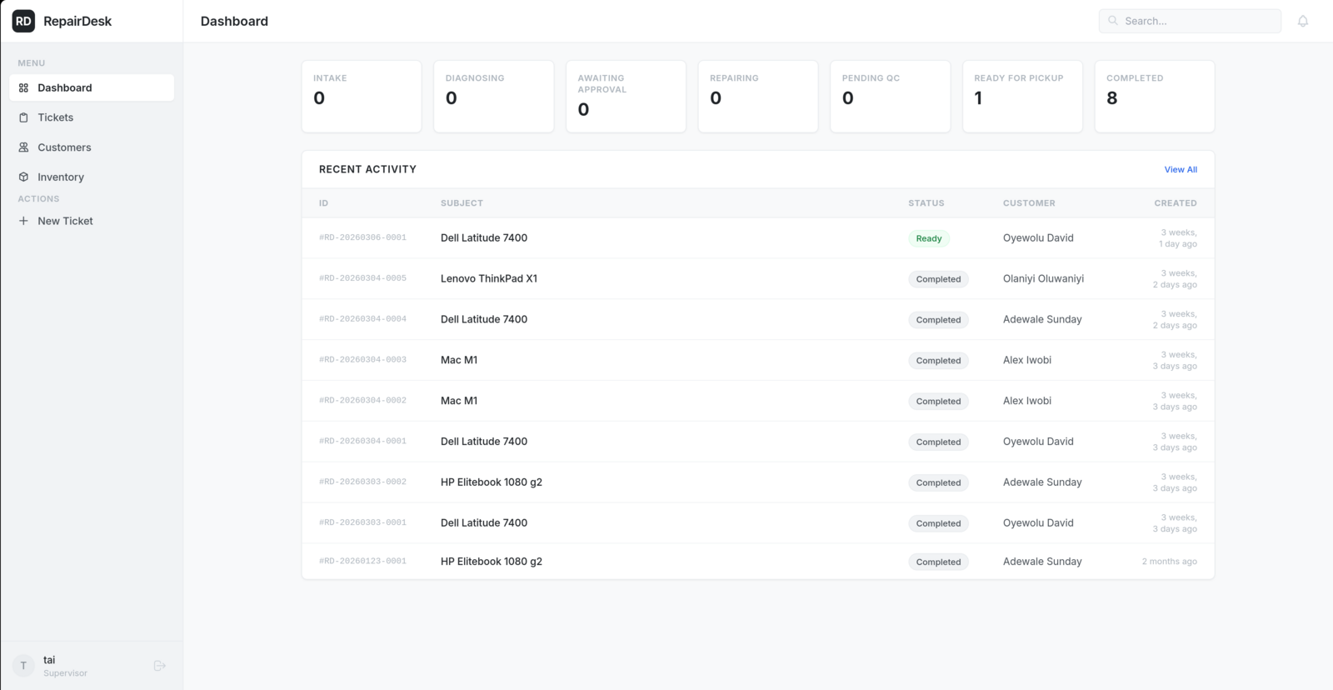The width and height of the screenshot is (1333, 690).
Task: Click the magnifier icon in search bar
Action: (1113, 21)
